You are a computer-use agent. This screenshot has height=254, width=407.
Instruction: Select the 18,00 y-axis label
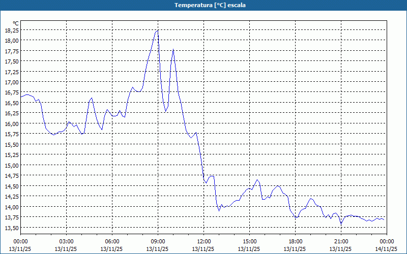pyautogui.click(x=11, y=41)
